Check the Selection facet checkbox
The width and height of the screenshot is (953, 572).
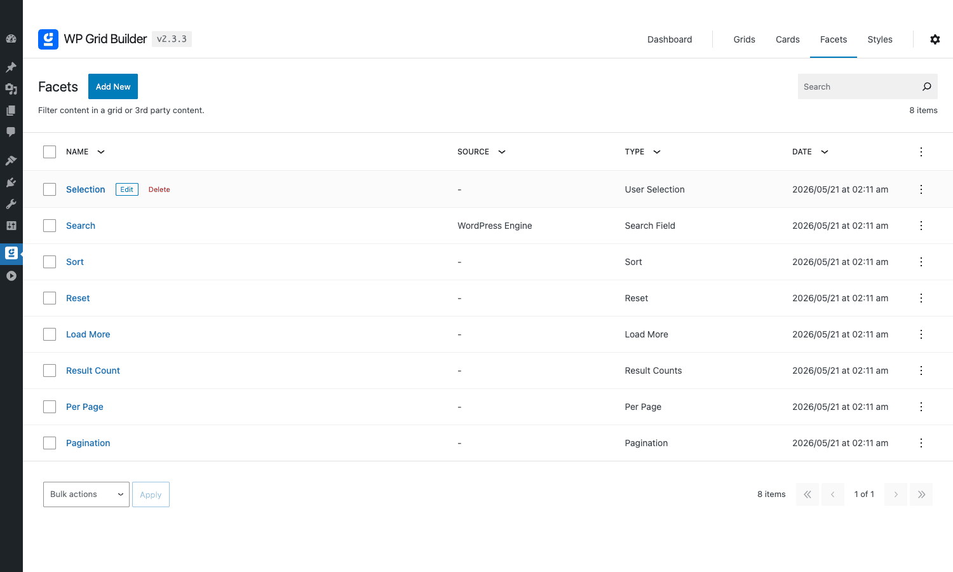click(50, 189)
